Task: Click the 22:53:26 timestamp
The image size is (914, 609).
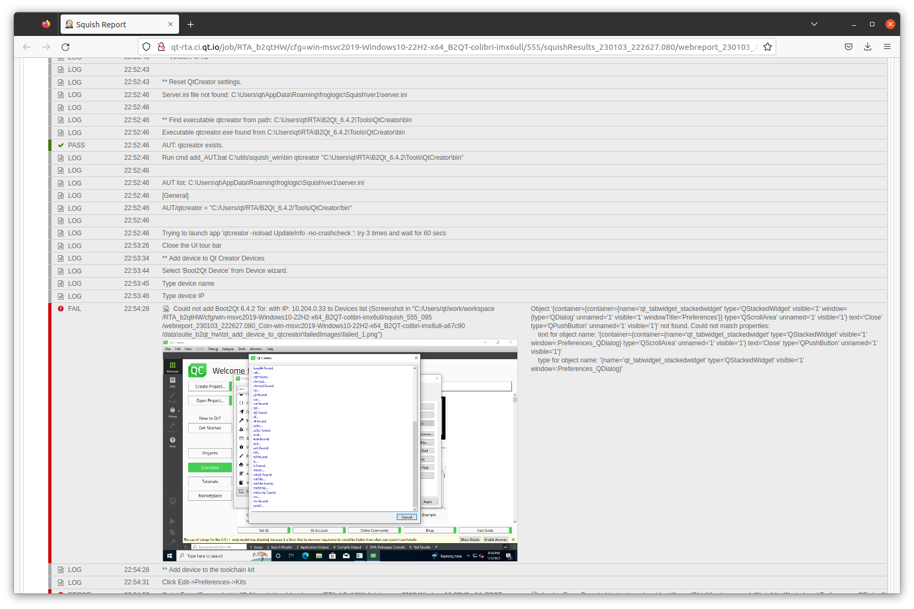Action: coord(137,246)
